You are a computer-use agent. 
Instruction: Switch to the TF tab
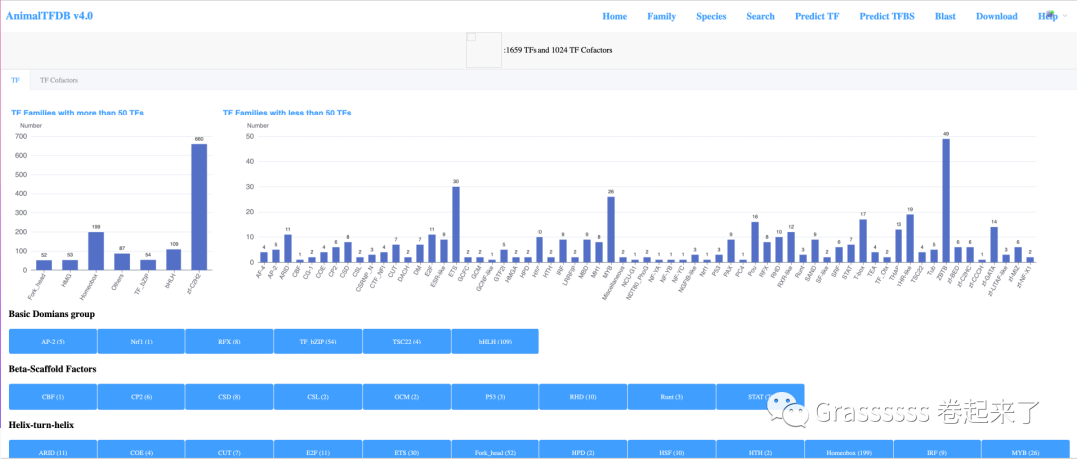15,80
